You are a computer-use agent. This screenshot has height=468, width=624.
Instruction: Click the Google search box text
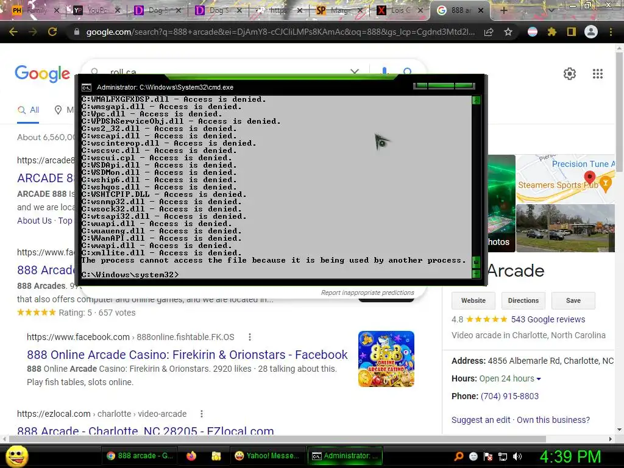tap(123, 72)
